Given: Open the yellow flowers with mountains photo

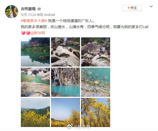Looking at the screenshot, I should click(x=35, y=112).
